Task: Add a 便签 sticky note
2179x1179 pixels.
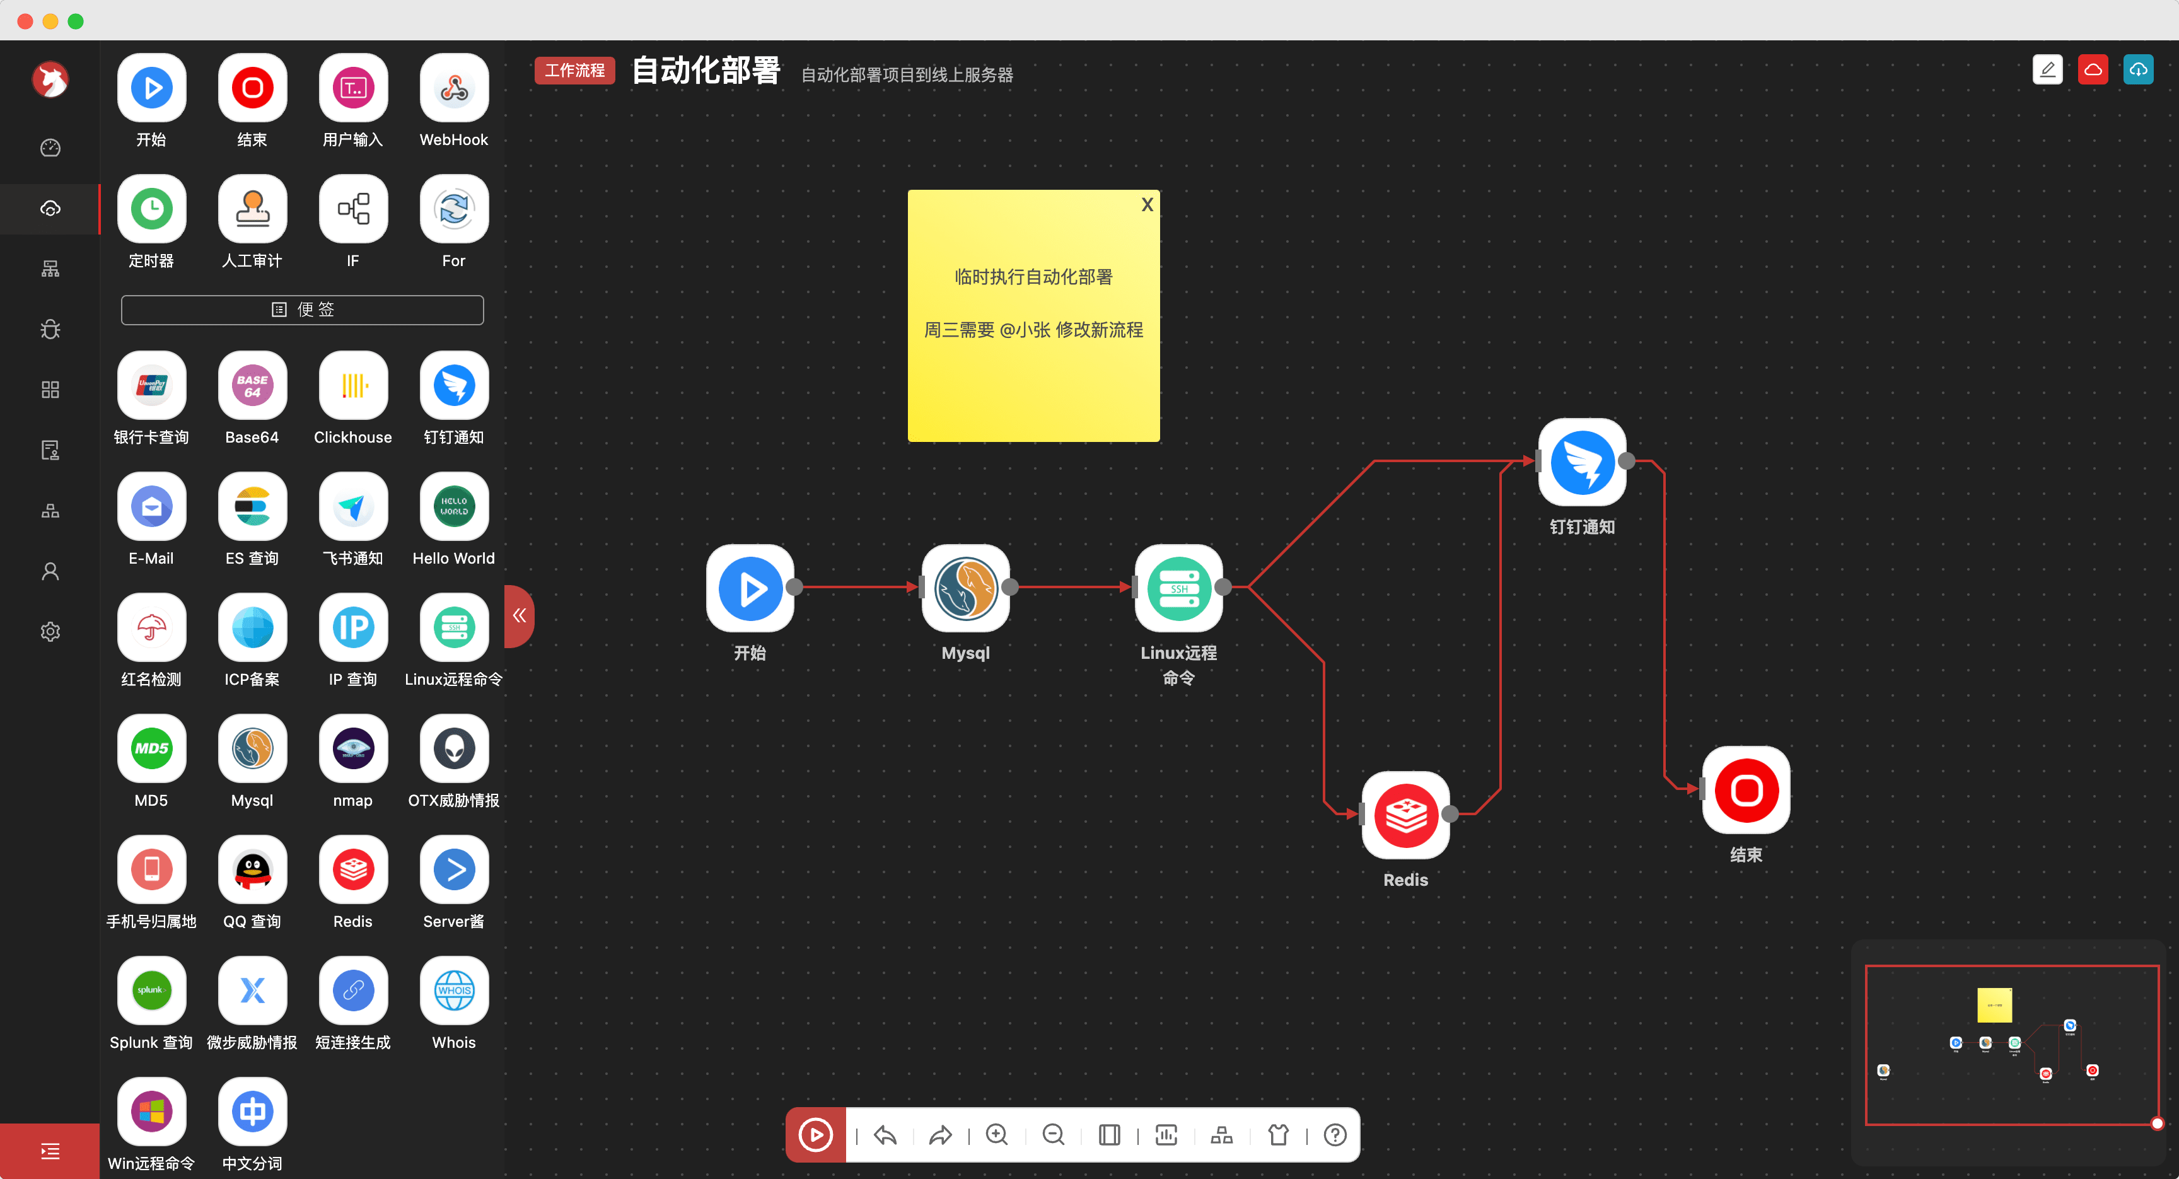Action: [x=302, y=310]
